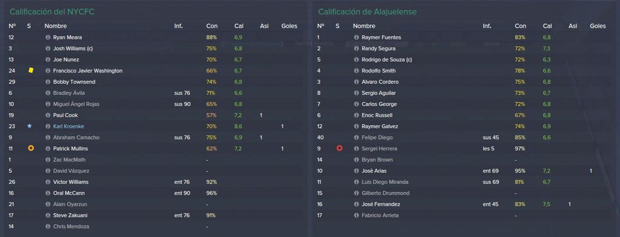
Task: Sort the Alajuelense table by Goles header
Action: tap(598, 26)
